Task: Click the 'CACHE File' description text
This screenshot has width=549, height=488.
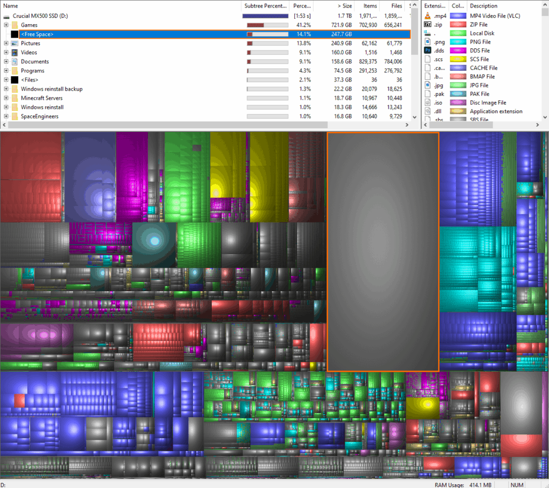Action: (x=484, y=68)
